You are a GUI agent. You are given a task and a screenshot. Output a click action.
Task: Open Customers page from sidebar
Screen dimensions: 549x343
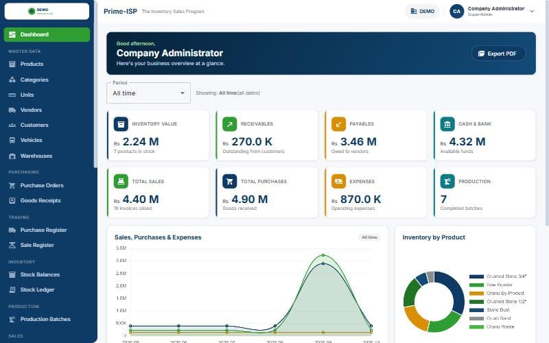[x=47, y=125]
